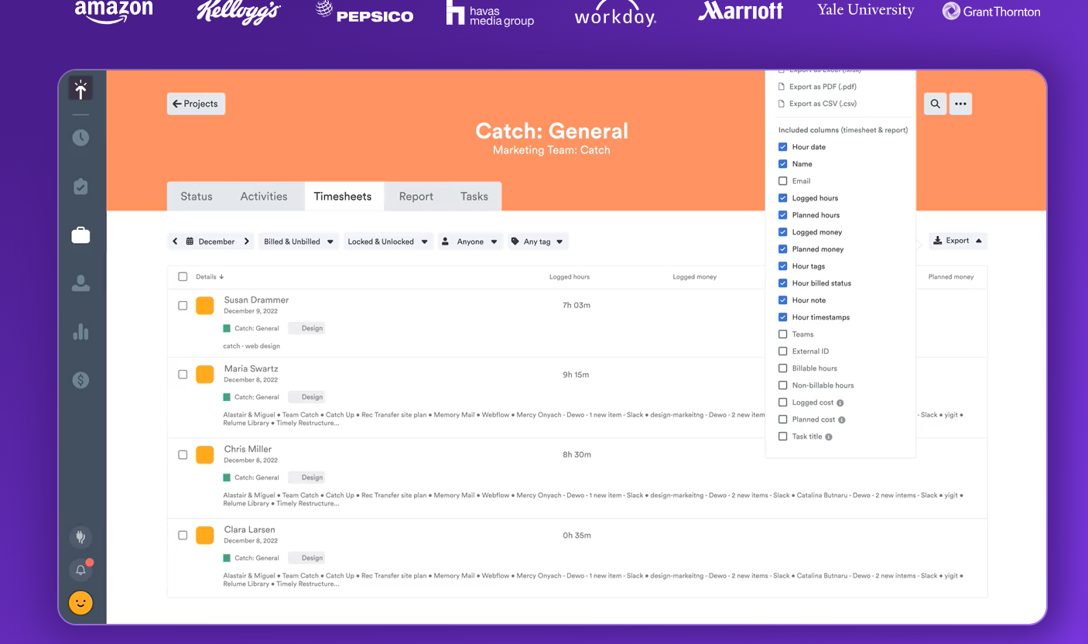Uncheck the Hour date column
Viewport: 1088px width, 644px height.
click(x=783, y=147)
